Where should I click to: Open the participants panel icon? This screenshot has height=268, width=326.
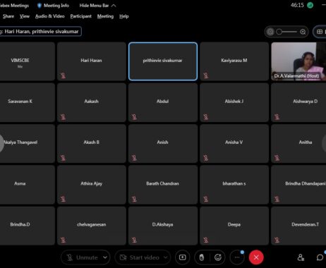[x=301, y=257]
